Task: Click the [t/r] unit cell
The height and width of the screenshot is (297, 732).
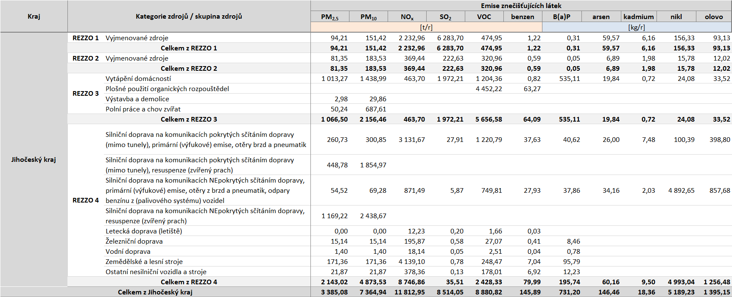Action: (426, 27)
